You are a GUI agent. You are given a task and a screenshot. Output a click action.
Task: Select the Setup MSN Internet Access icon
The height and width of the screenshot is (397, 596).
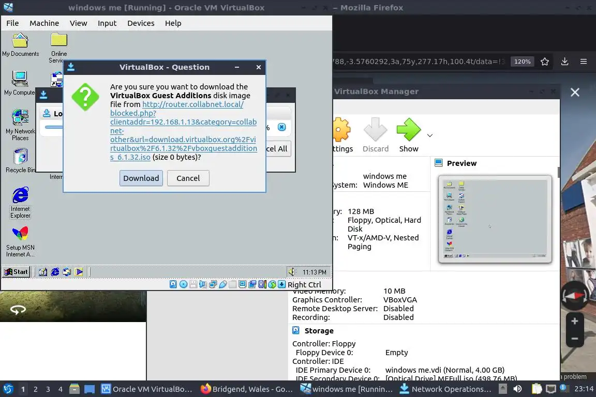point(20,242)
